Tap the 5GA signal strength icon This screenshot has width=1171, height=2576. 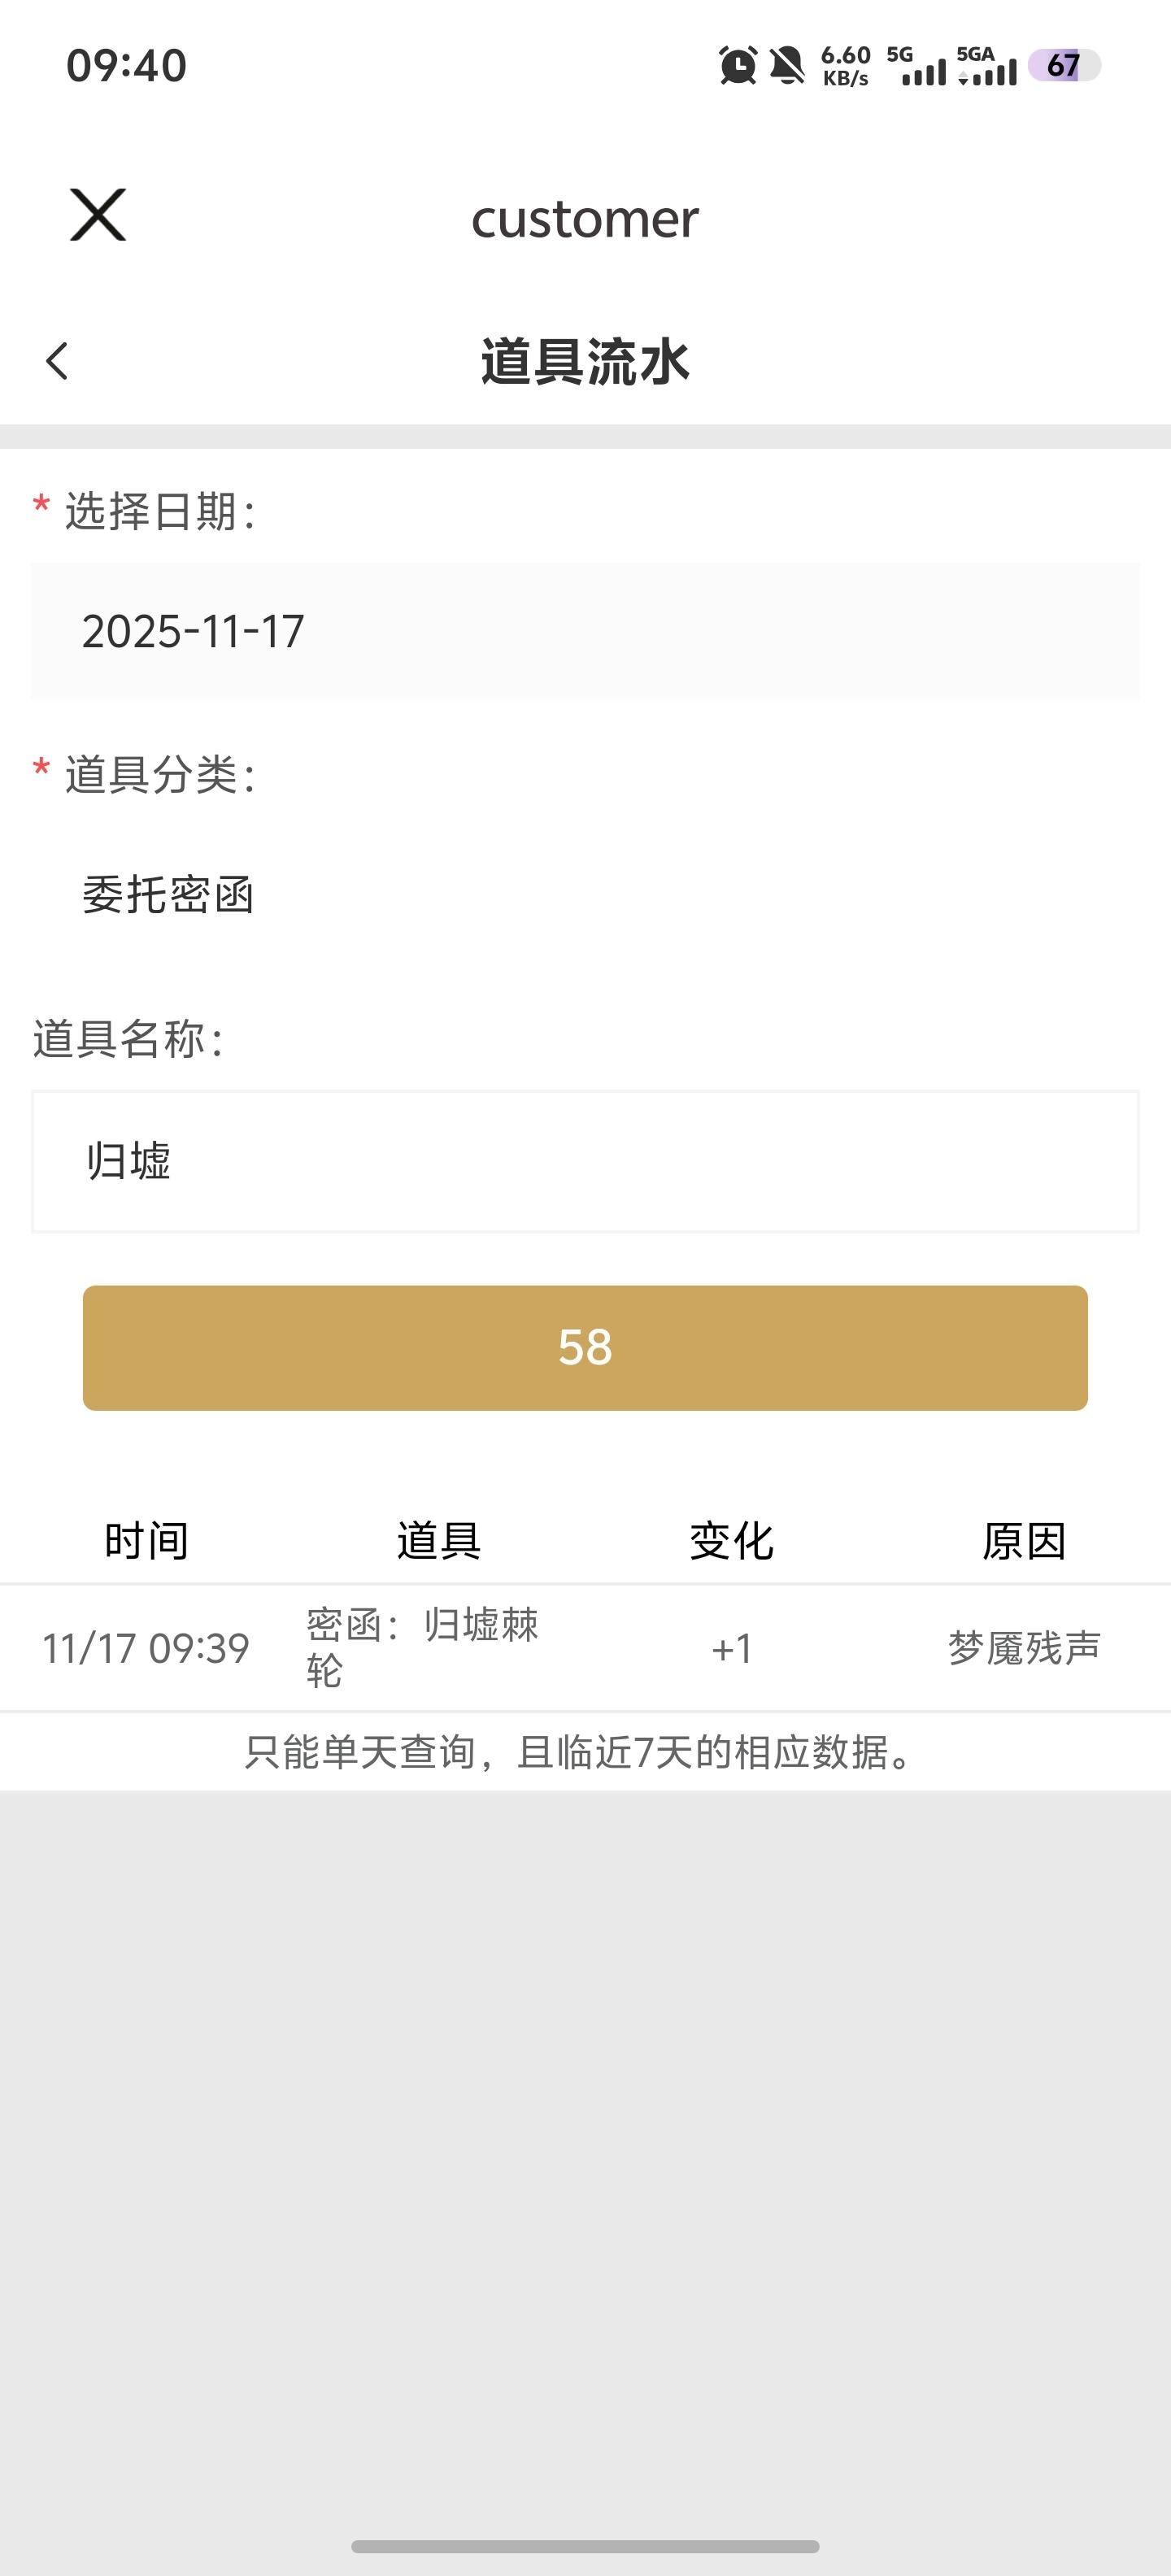[986, 66]
